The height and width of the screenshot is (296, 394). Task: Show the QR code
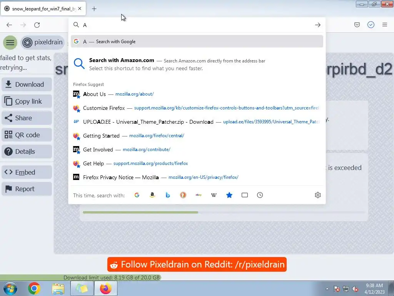pos(27,135)
